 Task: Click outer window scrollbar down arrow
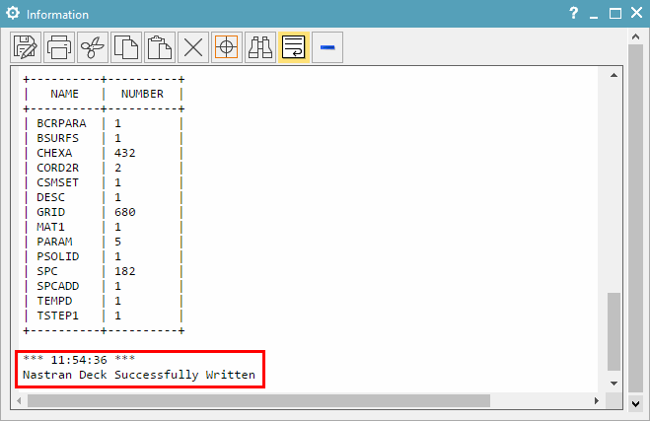[x=635, y=403]
